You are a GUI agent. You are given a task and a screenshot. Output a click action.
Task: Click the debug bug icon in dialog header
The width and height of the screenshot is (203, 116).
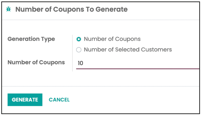8,10
